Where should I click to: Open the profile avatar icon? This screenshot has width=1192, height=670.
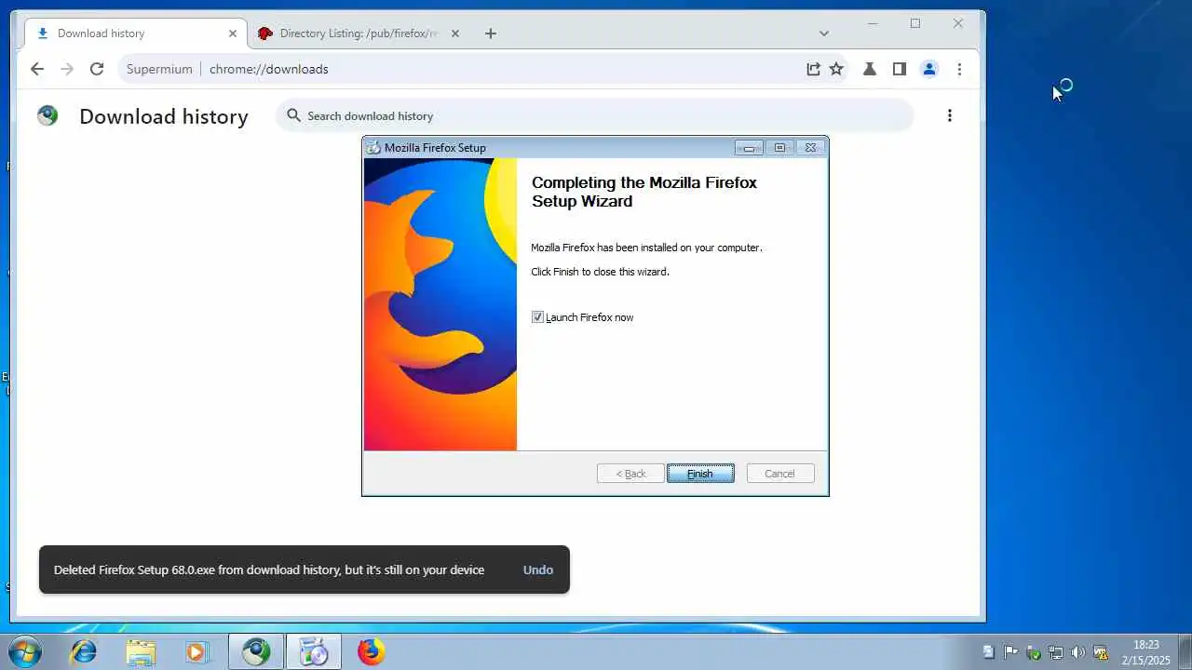[x=929, y=69]
